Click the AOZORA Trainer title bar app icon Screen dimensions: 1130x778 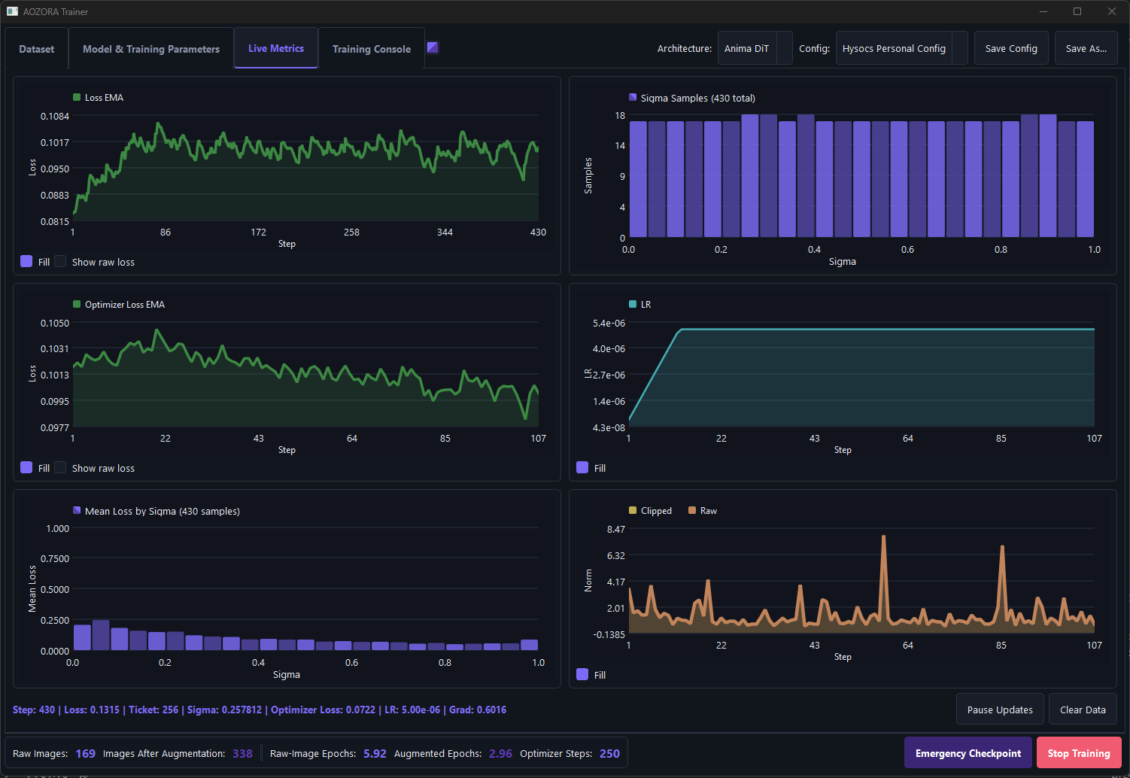(x=12, y=11)
